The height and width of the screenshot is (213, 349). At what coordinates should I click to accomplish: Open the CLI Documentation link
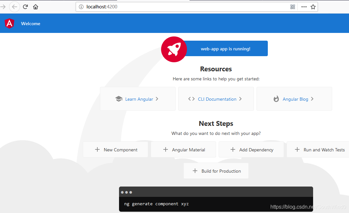pyautogui.click(x=217, y=99)
